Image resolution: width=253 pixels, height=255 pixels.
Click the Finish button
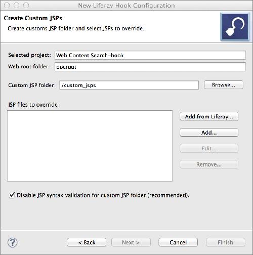[x=226, y=242]
